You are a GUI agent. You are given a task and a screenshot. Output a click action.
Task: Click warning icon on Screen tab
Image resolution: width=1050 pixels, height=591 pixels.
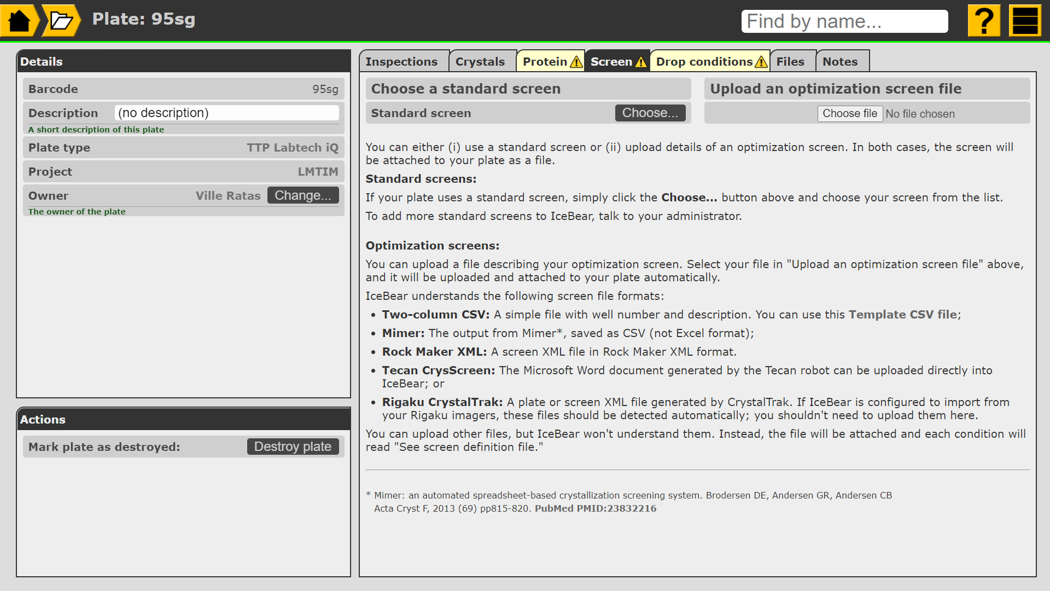[x=641, y=62]
